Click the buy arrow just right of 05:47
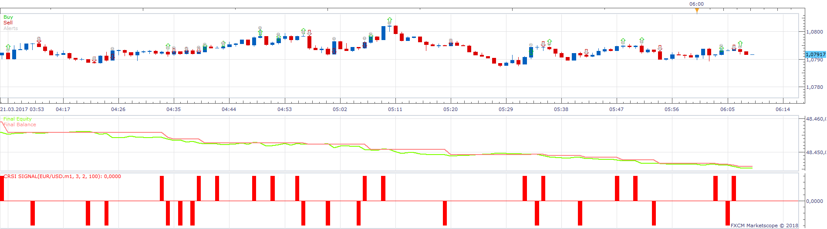The height and width of the screenshot is (229, 827). pos(623,41)
